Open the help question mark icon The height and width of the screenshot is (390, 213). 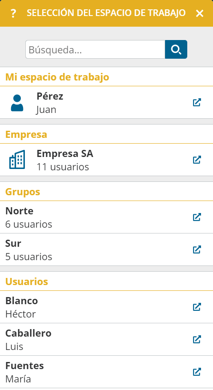(13, 13)
